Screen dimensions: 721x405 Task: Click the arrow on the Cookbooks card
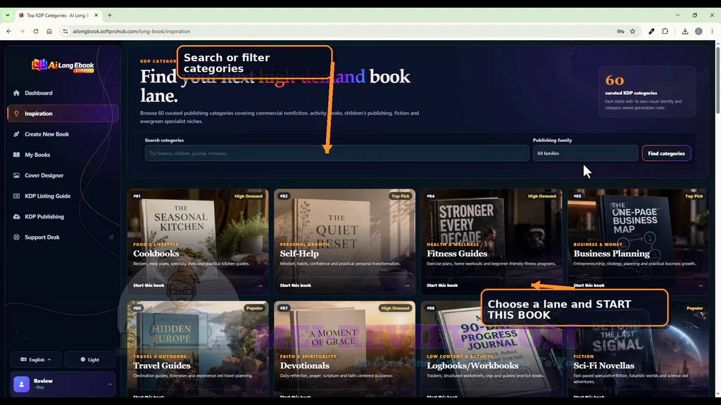click(x=261, y=285)
